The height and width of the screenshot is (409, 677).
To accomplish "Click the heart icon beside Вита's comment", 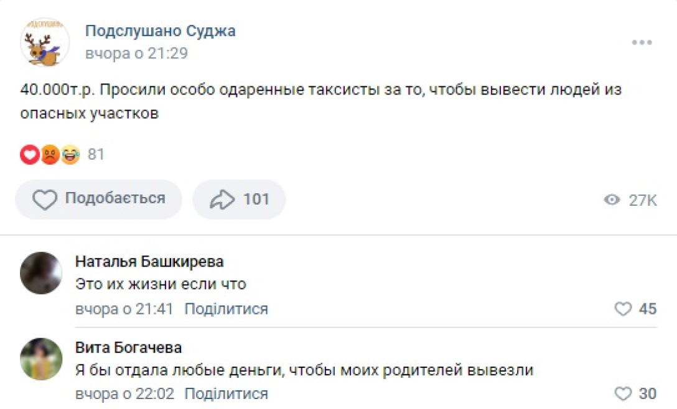I will pos(622,393).
